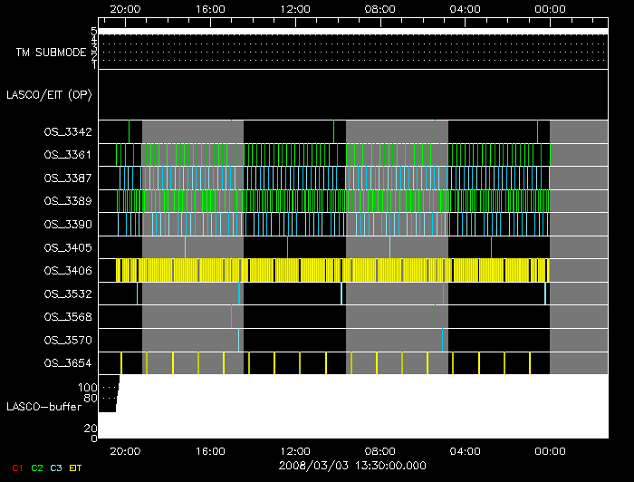Click the TM SUBMODE label
This screenshot has width=634, height=482.
pos(51,53)
